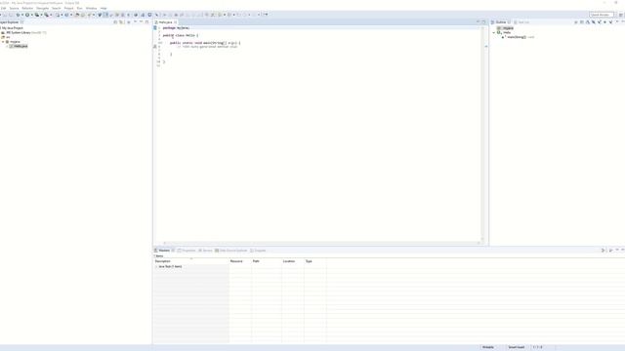
Task: Toggle Link with Editor in Project Explorer
Action: (x=121, y=22)
